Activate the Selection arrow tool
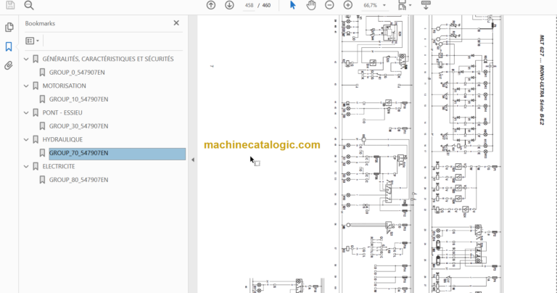Image resolution: width=557 pixels, height=293 pixels. [x=293, y=5]
